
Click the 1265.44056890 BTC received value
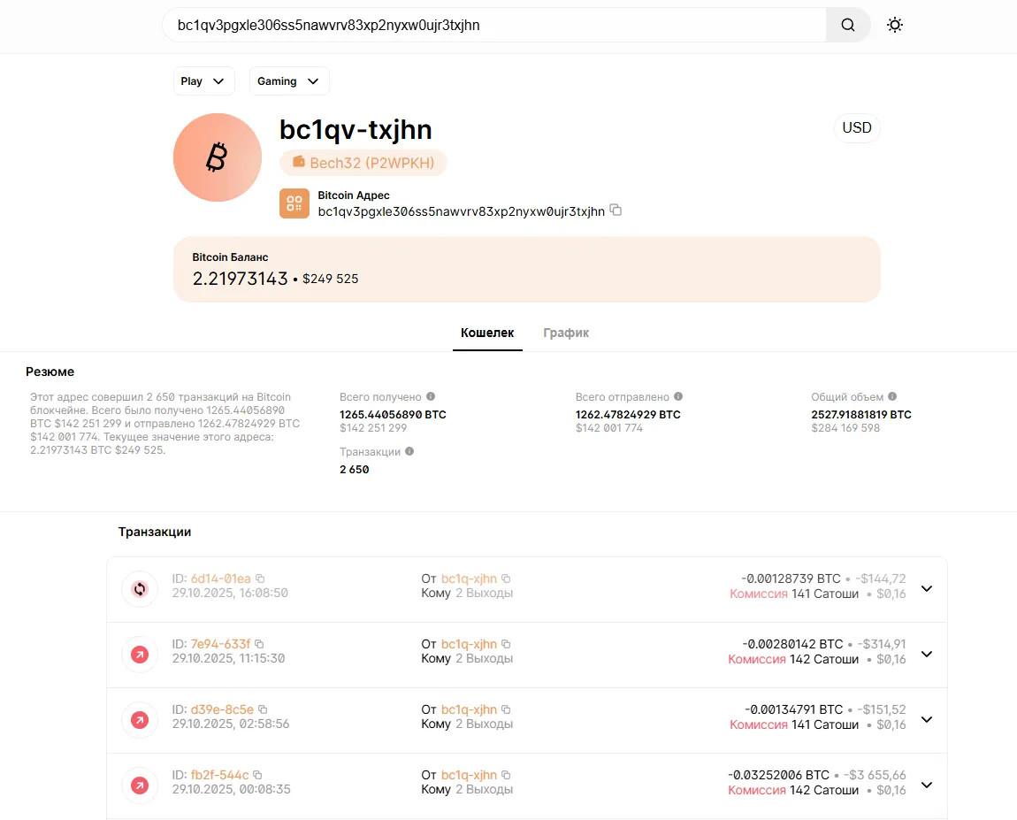393,415
